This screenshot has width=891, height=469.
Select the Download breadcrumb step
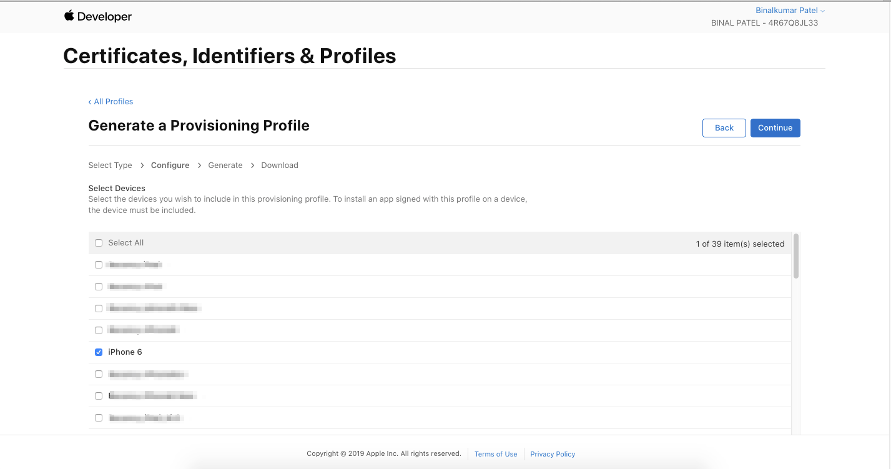pyautogui.click(x=280, y=165)
